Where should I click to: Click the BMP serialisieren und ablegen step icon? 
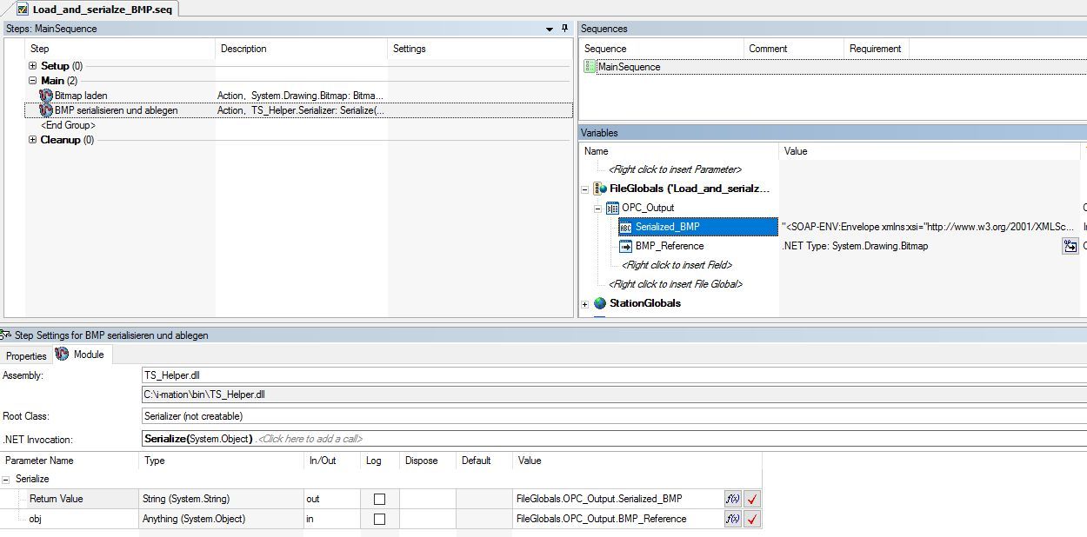point(45,110)
